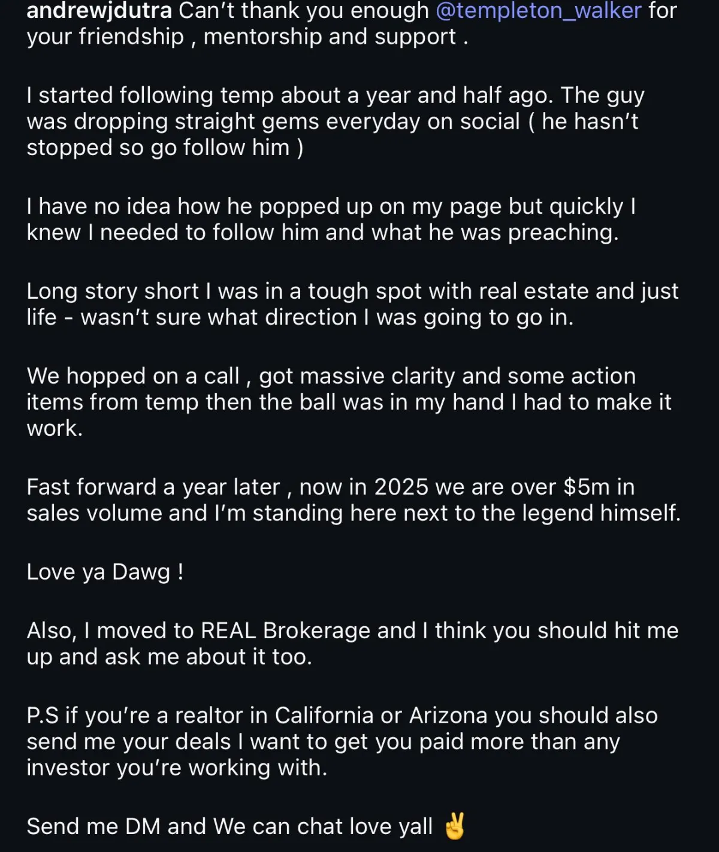Viewport: 719px width, 852px height.
Task: Click the "We hopped on a call" paragraph
Action: (x=349, y=402)
